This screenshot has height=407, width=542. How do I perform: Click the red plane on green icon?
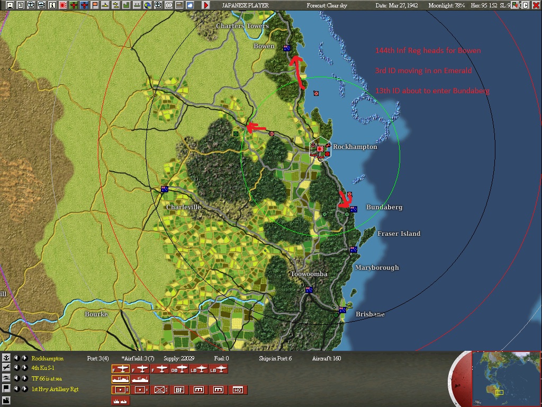pos(73,5)
